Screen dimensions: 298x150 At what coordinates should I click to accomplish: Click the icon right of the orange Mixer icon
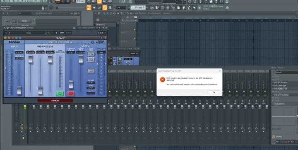[x=110, y=7]
